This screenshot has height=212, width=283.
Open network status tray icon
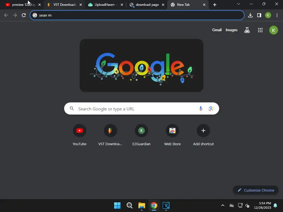pos(240,205)
